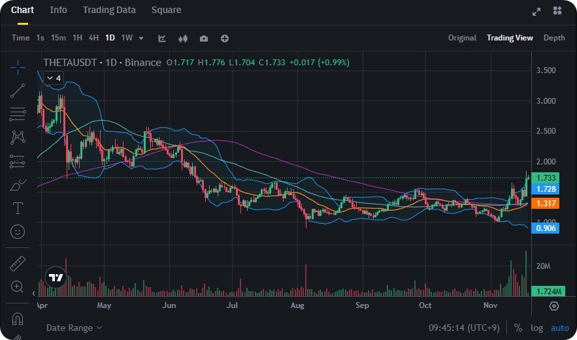Open the Square tab
This screenshot has width=577, height=340.
coord(167,10)
